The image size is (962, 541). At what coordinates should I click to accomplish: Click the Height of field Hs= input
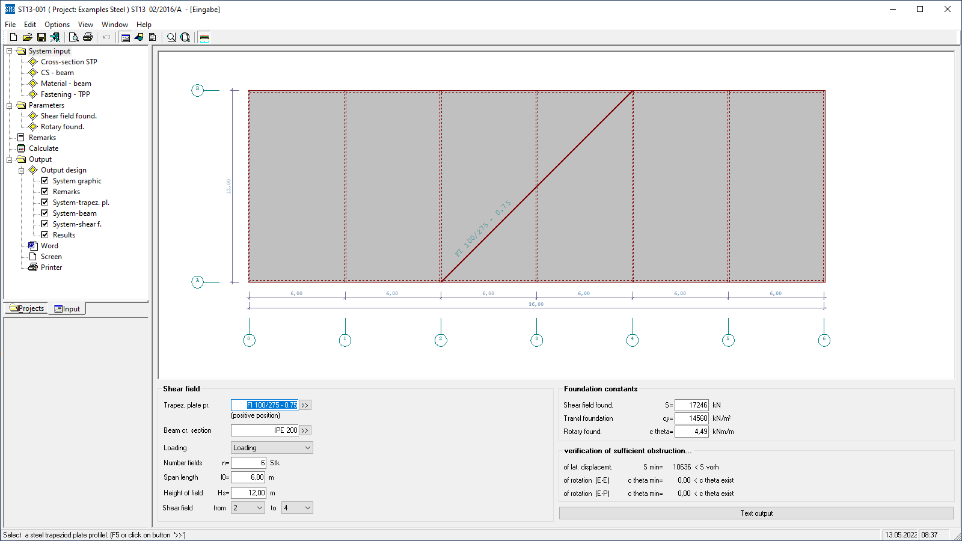point(248,493)
